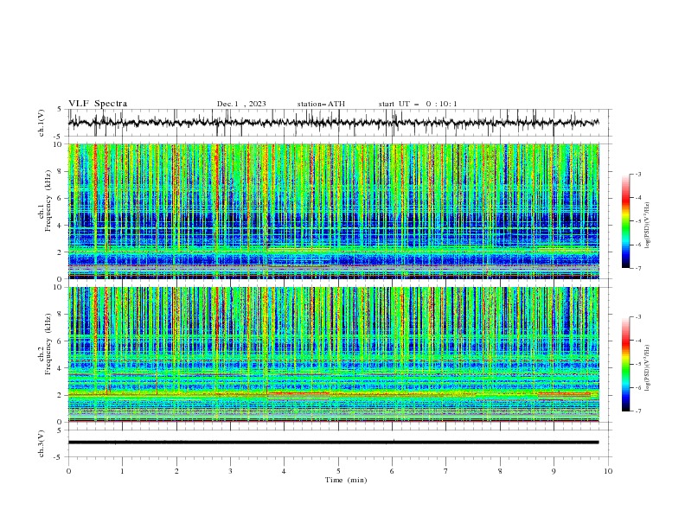This screenshot has height=529, width=685.
Task: Click the upper 'log(PSD)(V²/Hz)' colorbar label
Action: tap(647, 226)
